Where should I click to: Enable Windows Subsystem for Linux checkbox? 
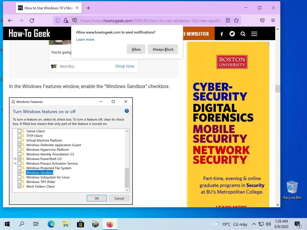coord(19,177)
